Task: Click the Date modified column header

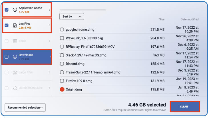Action: tap(190, 19)
